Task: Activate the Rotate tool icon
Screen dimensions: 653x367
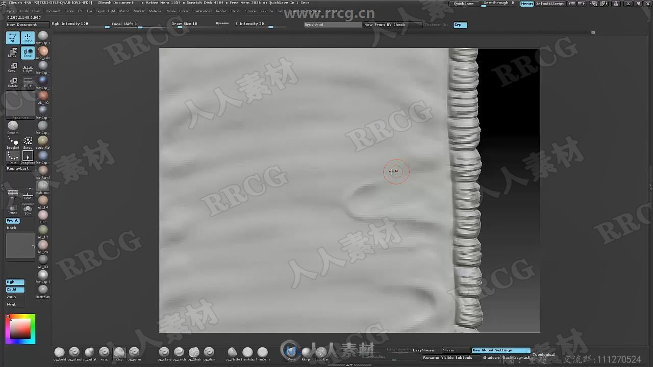Action: tap(13, 82)
